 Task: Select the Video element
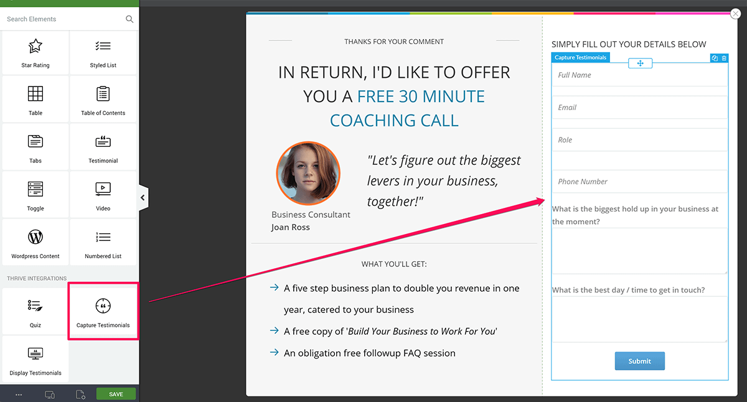coord(103,196)
